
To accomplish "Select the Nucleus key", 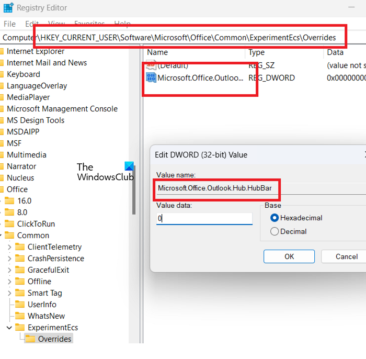I will [x=20, y=177].
